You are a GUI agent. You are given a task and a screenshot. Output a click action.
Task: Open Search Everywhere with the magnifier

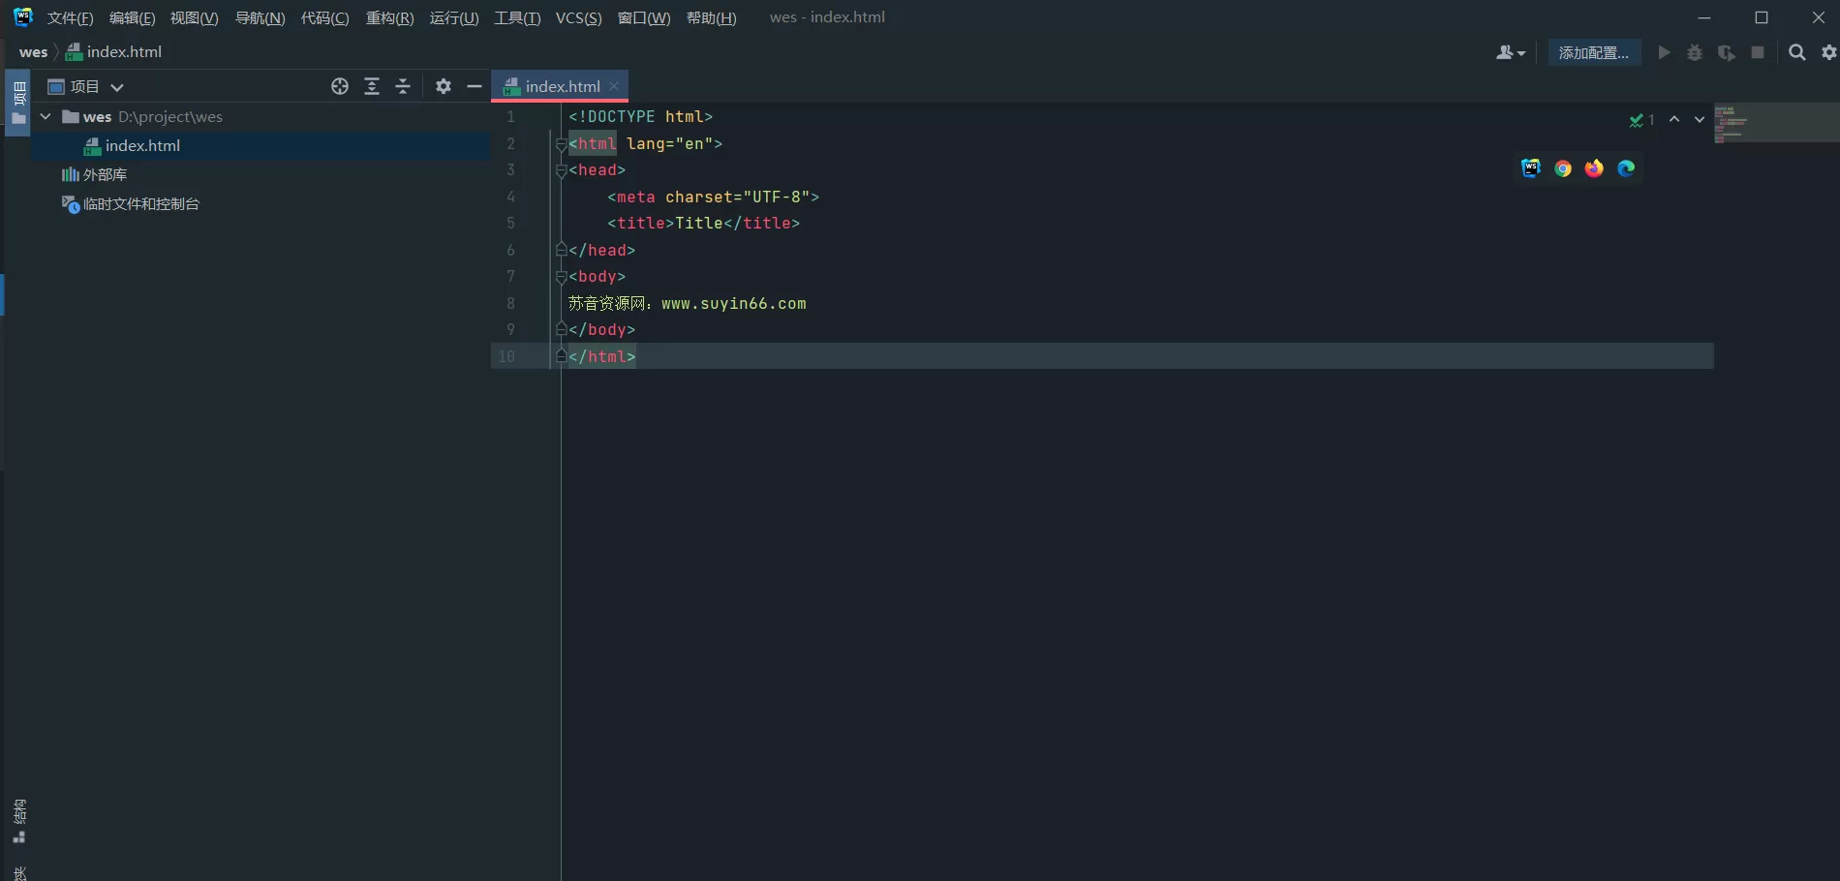1796,52
